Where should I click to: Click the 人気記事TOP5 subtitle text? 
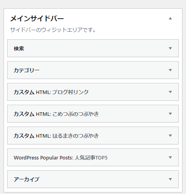[x=91, y=158]
